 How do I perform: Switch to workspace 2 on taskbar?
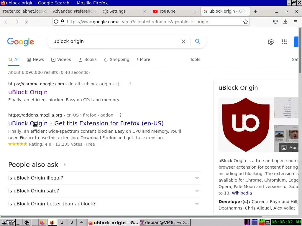click(x=62, y=222)
